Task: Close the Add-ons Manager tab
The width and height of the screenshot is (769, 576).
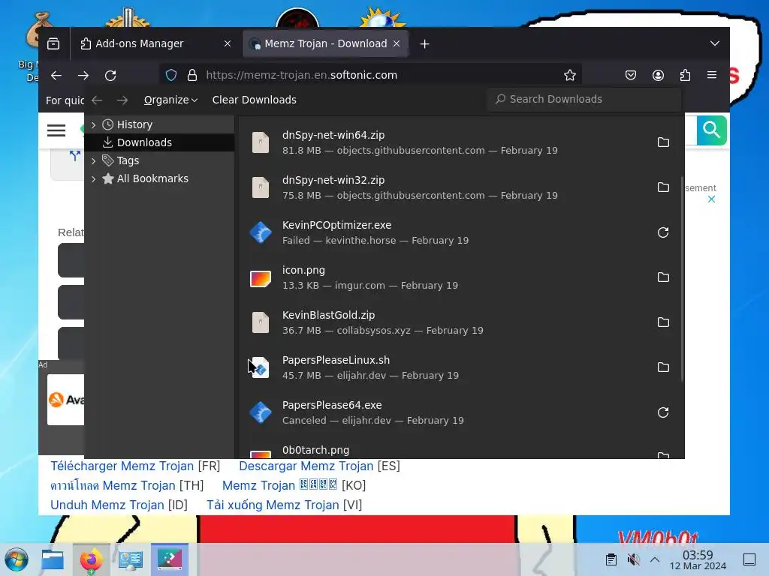Action: click(x=228, y=43)
